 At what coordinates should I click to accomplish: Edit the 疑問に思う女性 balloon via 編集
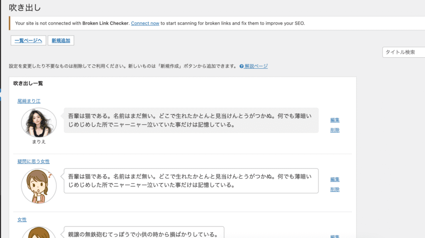tap(335, 179)
